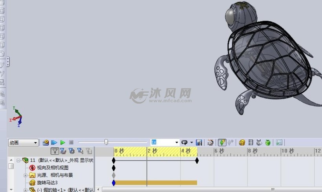
Task: Open the Animation Wizard icon
Action: coord(210,143)
